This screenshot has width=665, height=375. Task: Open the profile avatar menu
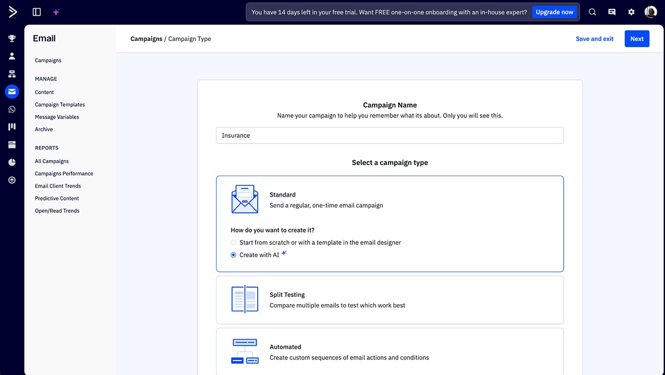[650, 12]
